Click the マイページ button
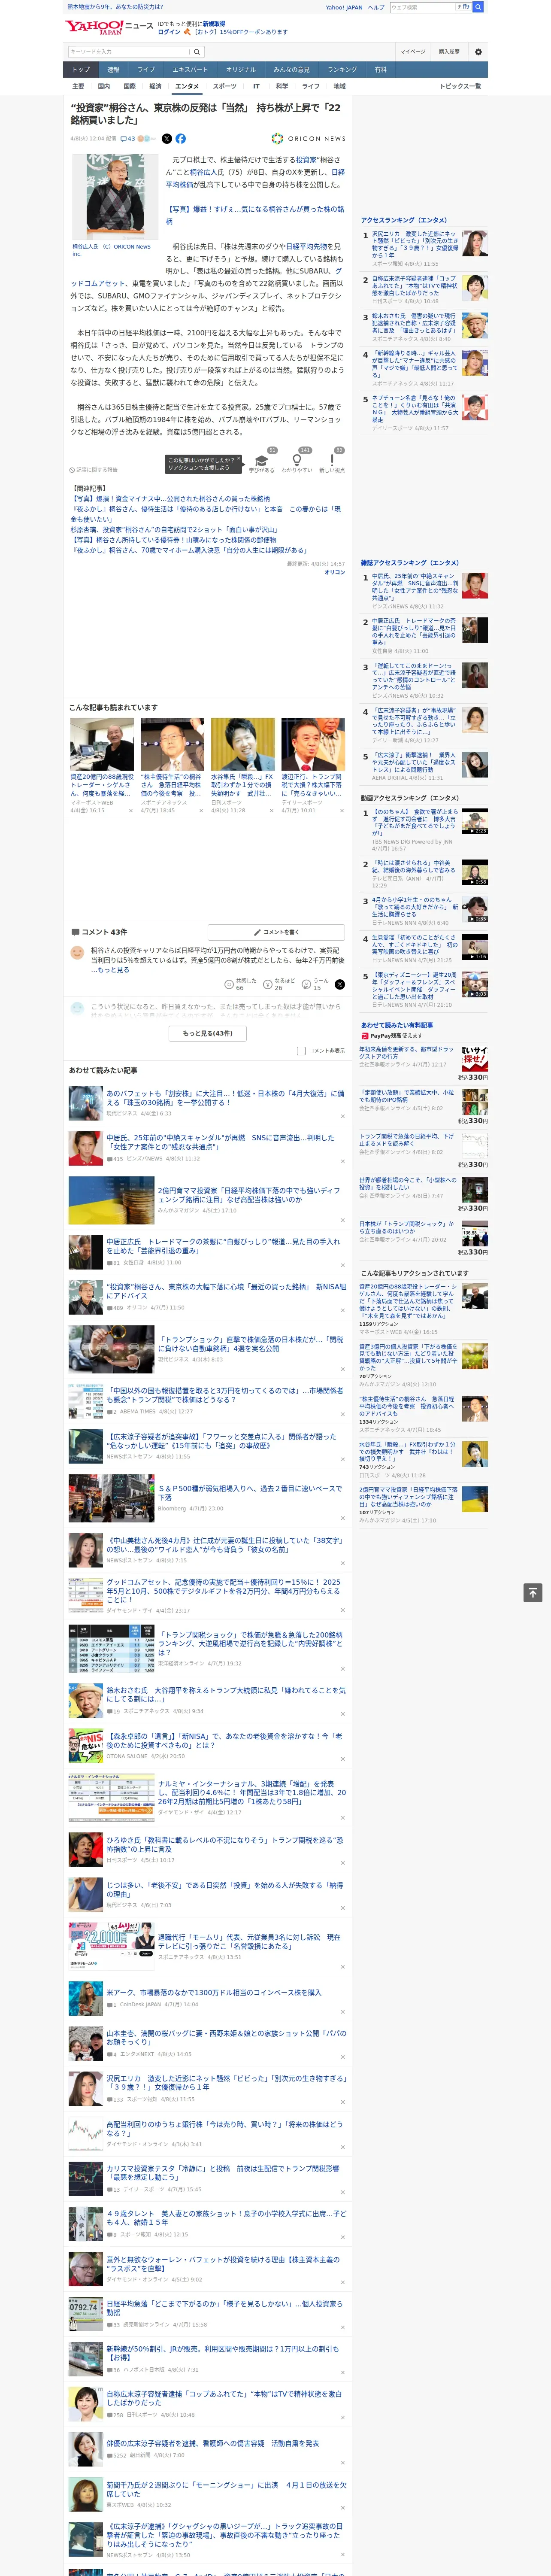Image resolution: width=551 pixels, height=2576 pixels. [x=412, y=51]
